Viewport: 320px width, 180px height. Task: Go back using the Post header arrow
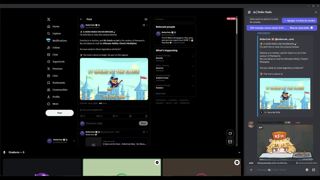click(81, 19)
